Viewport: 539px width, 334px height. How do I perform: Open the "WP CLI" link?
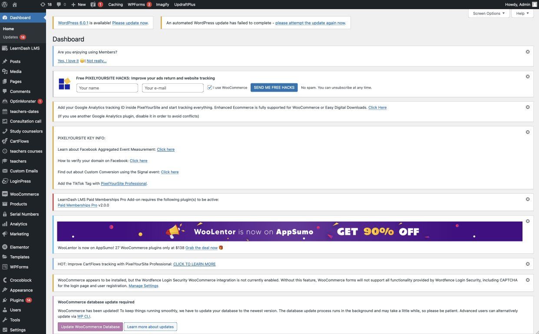pos(84,316)
